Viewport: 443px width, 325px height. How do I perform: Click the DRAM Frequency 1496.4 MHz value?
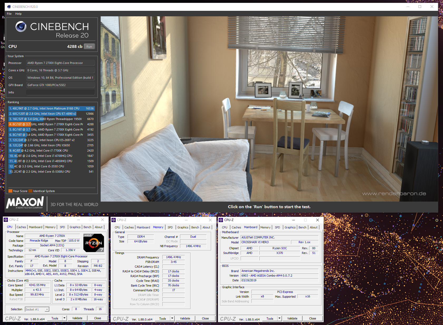[173, 257]
